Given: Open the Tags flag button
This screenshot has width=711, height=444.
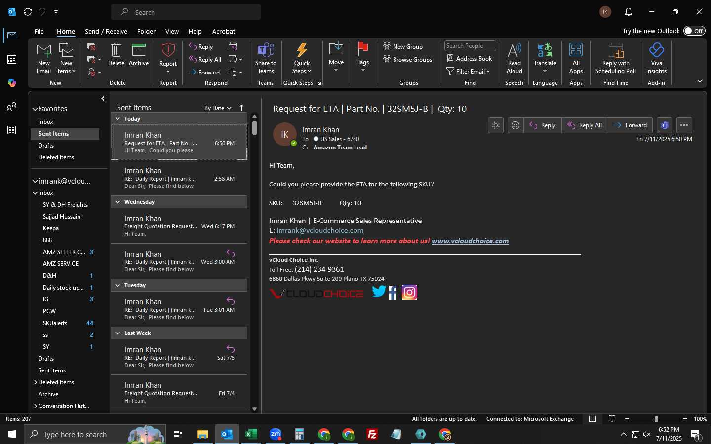Looking at the screenshot, I should (363, 57).
